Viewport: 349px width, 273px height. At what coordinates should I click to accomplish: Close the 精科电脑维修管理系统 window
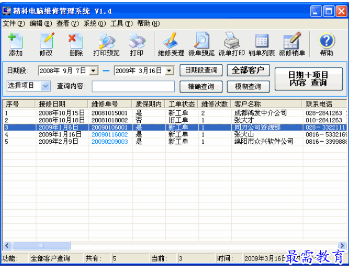tap(342, 11)
